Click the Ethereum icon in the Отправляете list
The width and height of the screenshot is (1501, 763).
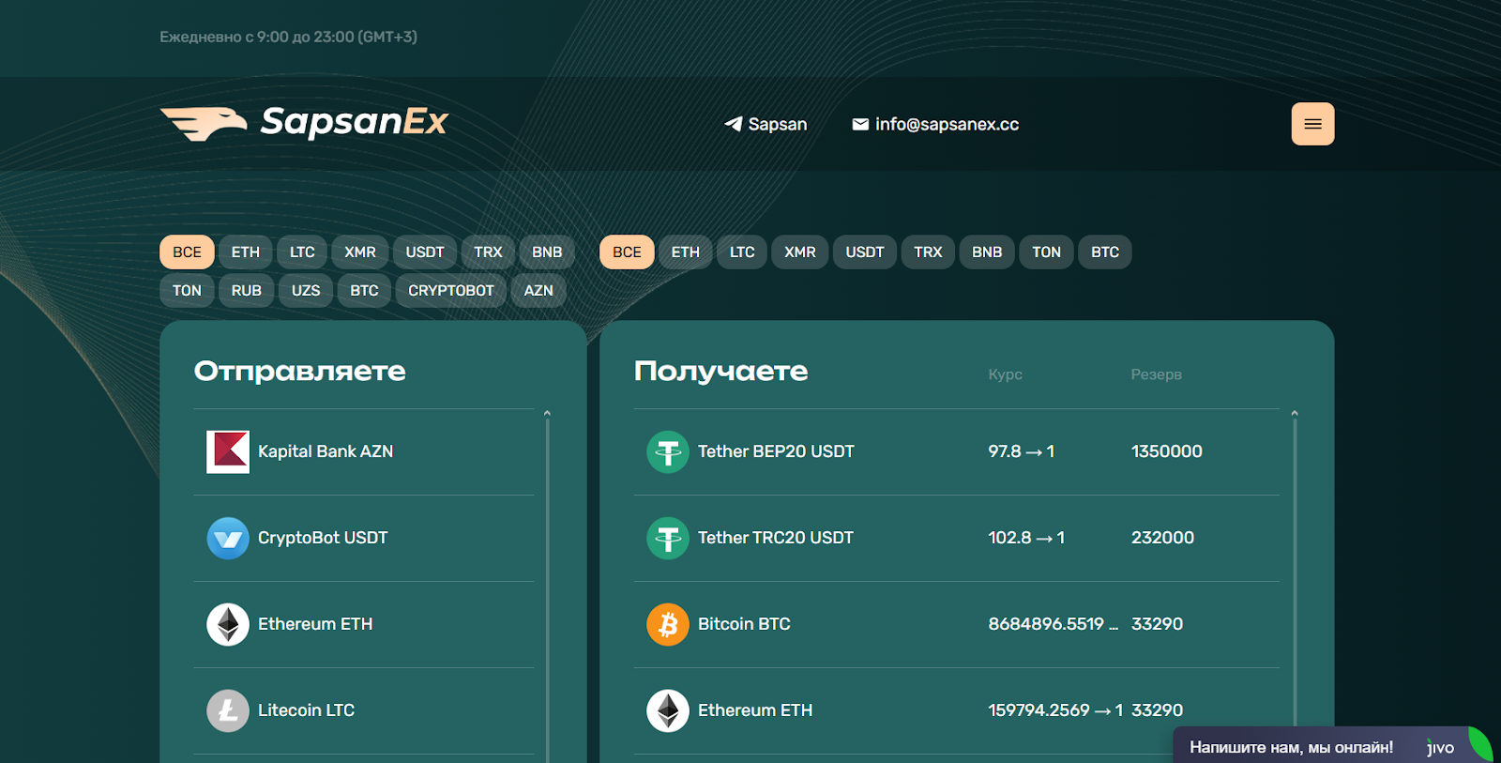(x=228, y=624)
